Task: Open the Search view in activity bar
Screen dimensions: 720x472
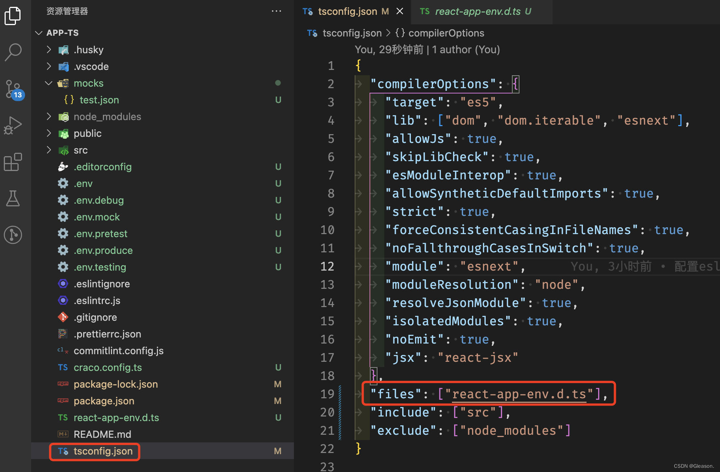Action: pos(13,52)
